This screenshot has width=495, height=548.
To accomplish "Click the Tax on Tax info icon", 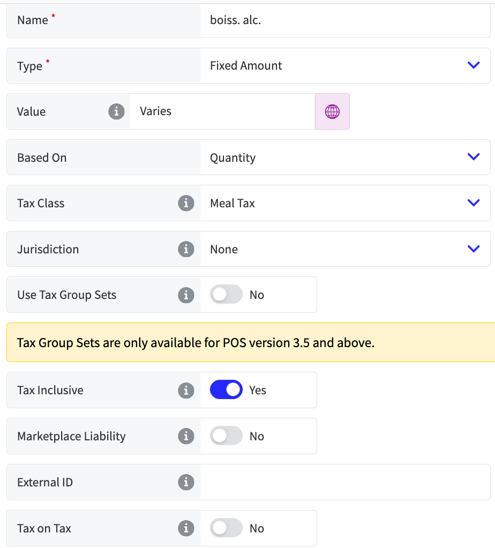I will click(x=186, y=528).
